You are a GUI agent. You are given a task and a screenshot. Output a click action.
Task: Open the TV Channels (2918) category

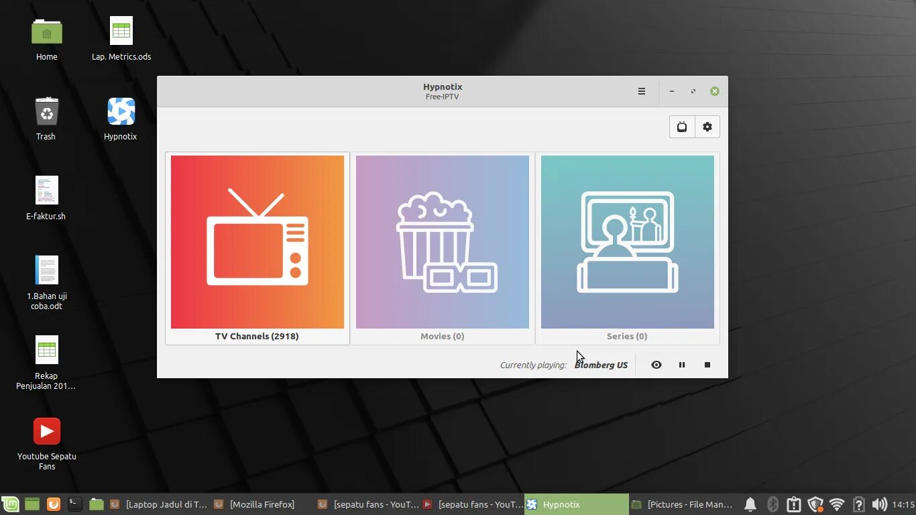point(257,249)
